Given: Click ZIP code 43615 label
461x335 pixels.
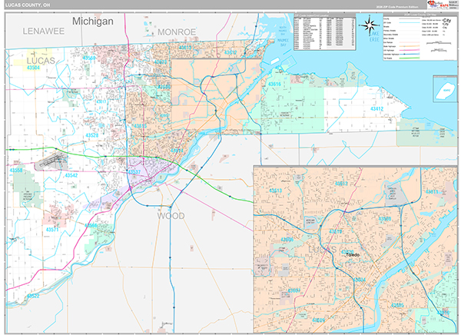Looking at the screenshot, I should pyautogui.click(x=141, y=126).
